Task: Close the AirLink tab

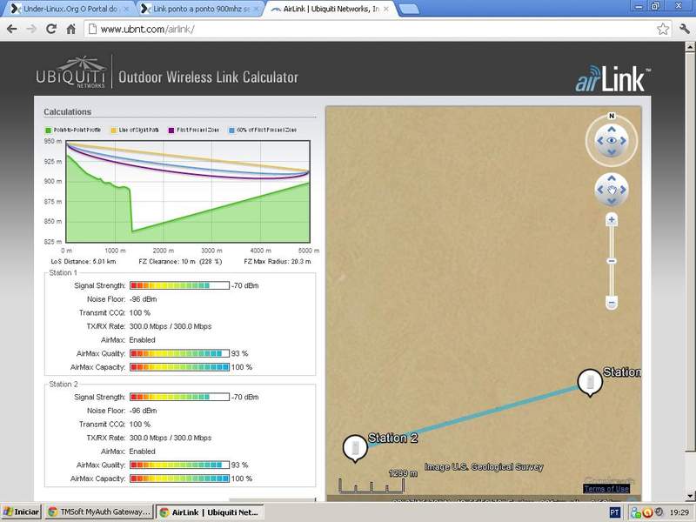Action: 386,9
